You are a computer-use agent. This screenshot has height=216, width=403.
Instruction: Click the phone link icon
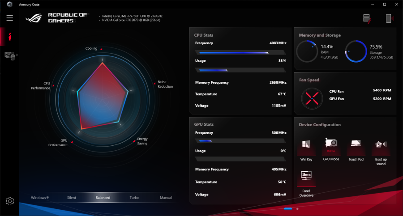pyautogui.click(x=389, y=18)
